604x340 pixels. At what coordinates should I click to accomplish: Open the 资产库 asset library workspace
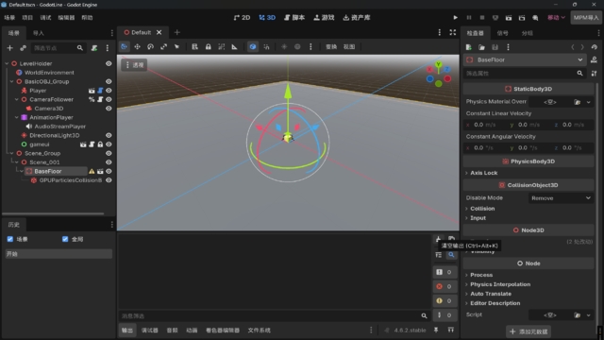coord(357,18)
